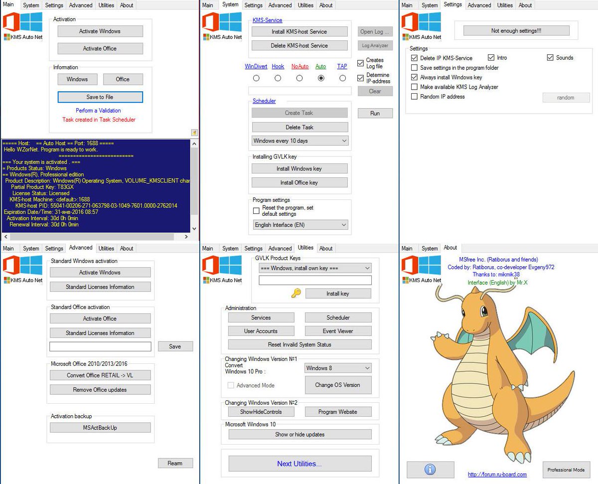
Task: Open the forum.ru-board.com link
Action: (x=497, y=475)
